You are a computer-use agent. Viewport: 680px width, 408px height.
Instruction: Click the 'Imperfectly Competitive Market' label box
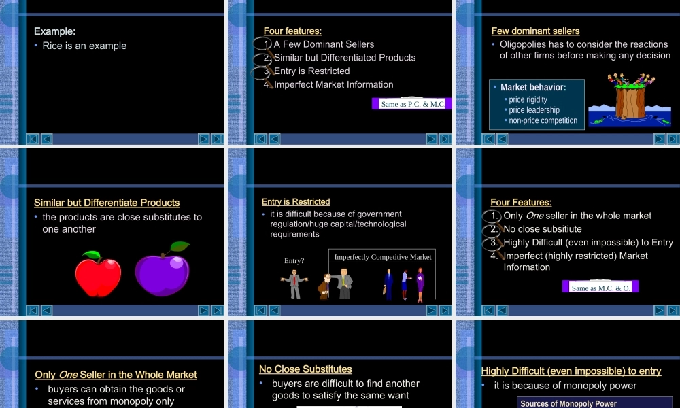pos(382,256)
